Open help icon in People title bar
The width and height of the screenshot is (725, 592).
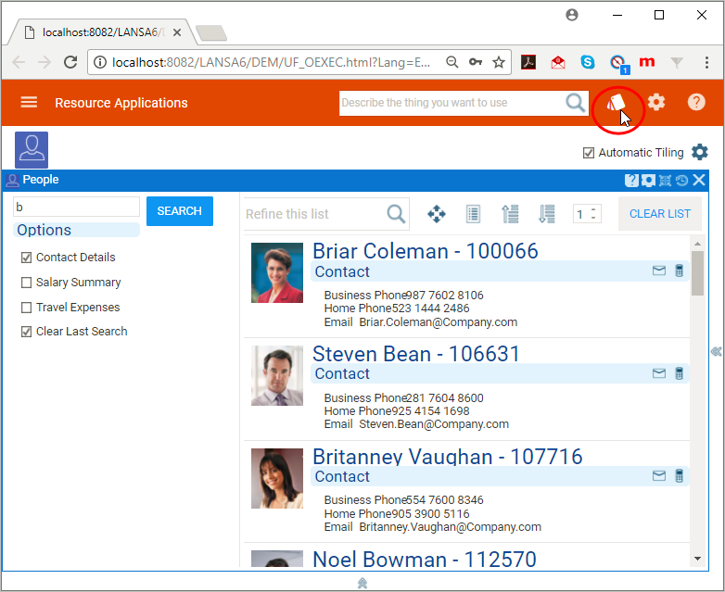point(630,181)
